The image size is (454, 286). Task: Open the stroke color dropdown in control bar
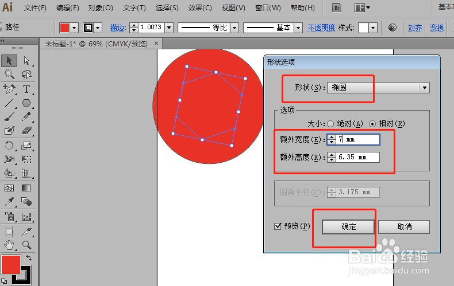[98, 28]
